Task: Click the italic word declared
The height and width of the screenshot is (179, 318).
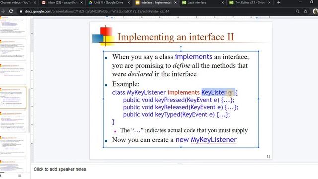Action: click(140, 74)
